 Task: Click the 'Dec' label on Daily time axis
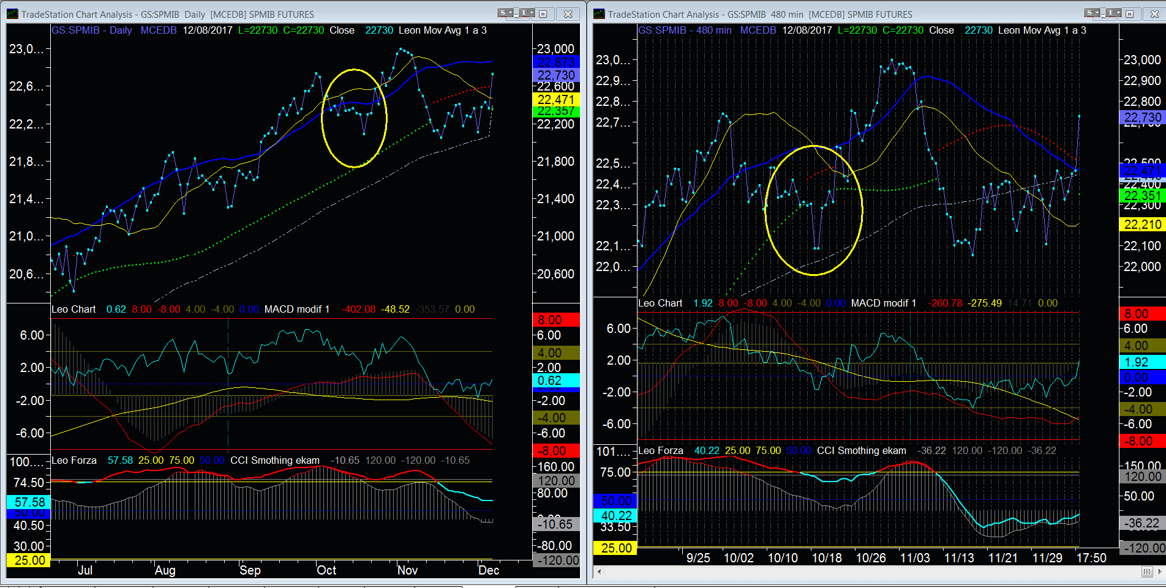489,570
